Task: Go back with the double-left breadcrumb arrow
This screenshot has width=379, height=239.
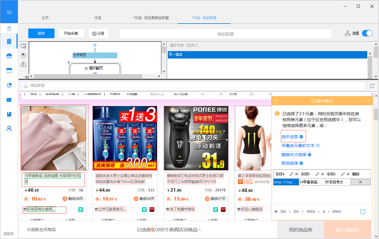Action: click(276, 212)
